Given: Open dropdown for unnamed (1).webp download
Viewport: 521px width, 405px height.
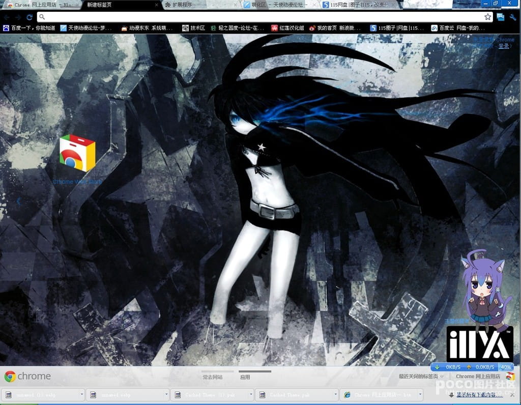Looking at the screenshot, I should (81, 395).
